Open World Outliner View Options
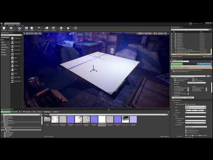Screen dimensions: 213x160 tap(207, 56)
